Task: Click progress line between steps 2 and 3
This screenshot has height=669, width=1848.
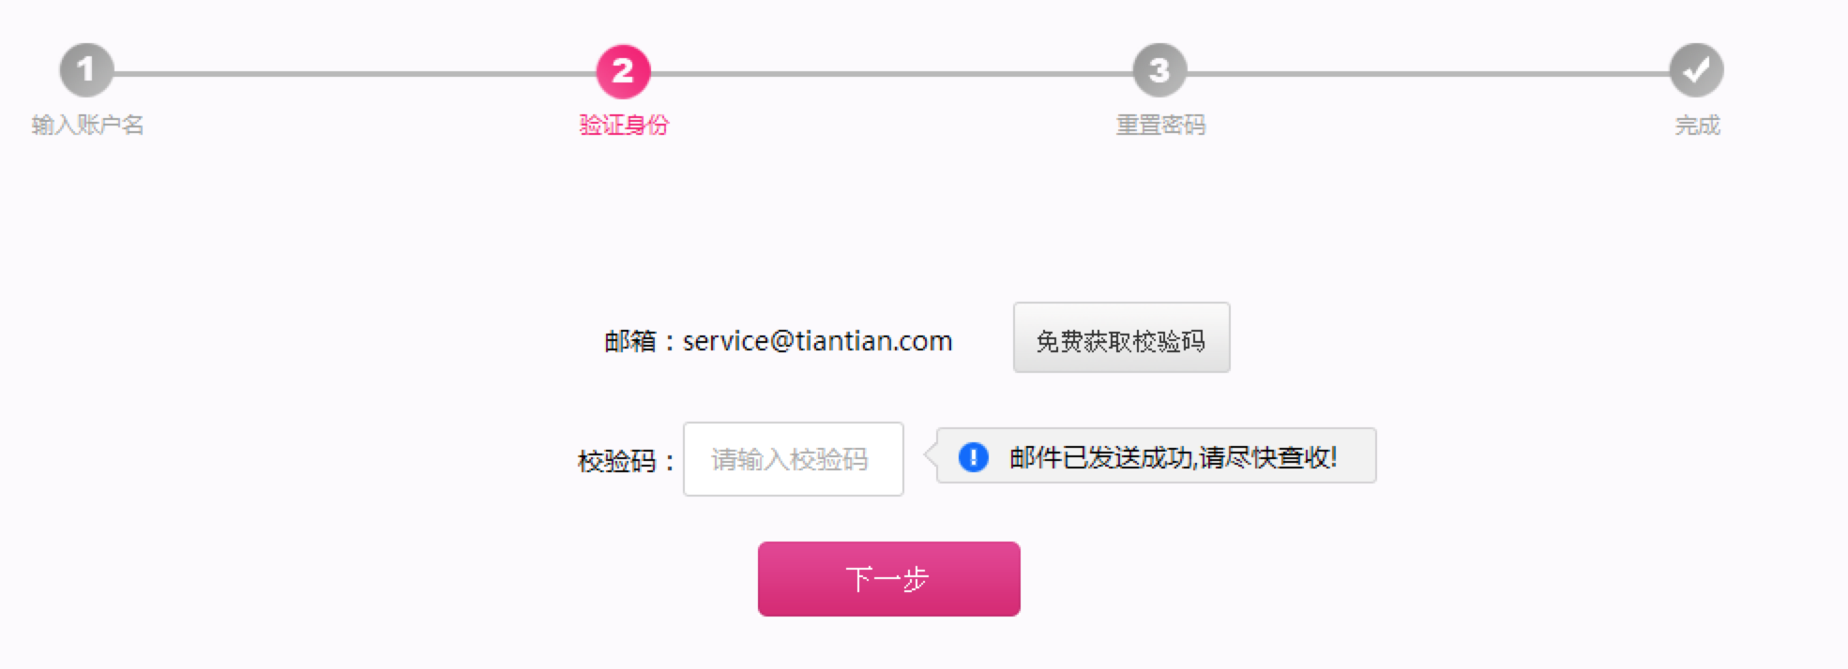Action: (891, 73)
